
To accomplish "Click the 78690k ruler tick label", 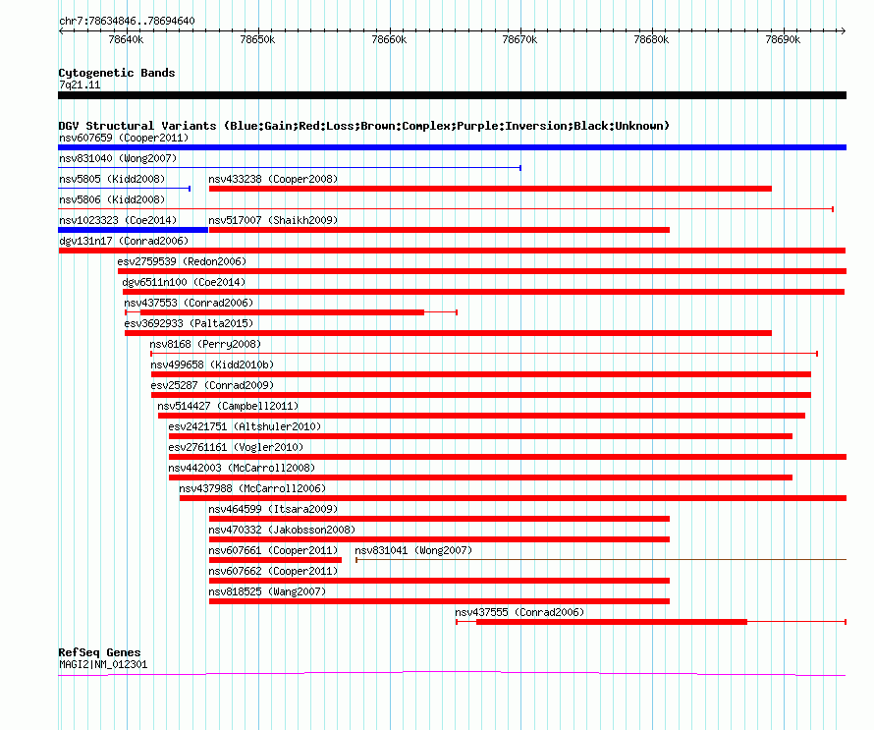I will tap(783, 39).
